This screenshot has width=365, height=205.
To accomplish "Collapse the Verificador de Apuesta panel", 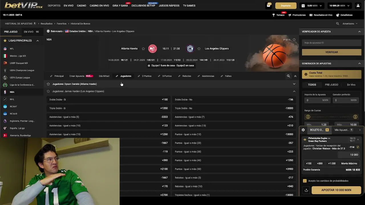I will (x=359, y=32).
